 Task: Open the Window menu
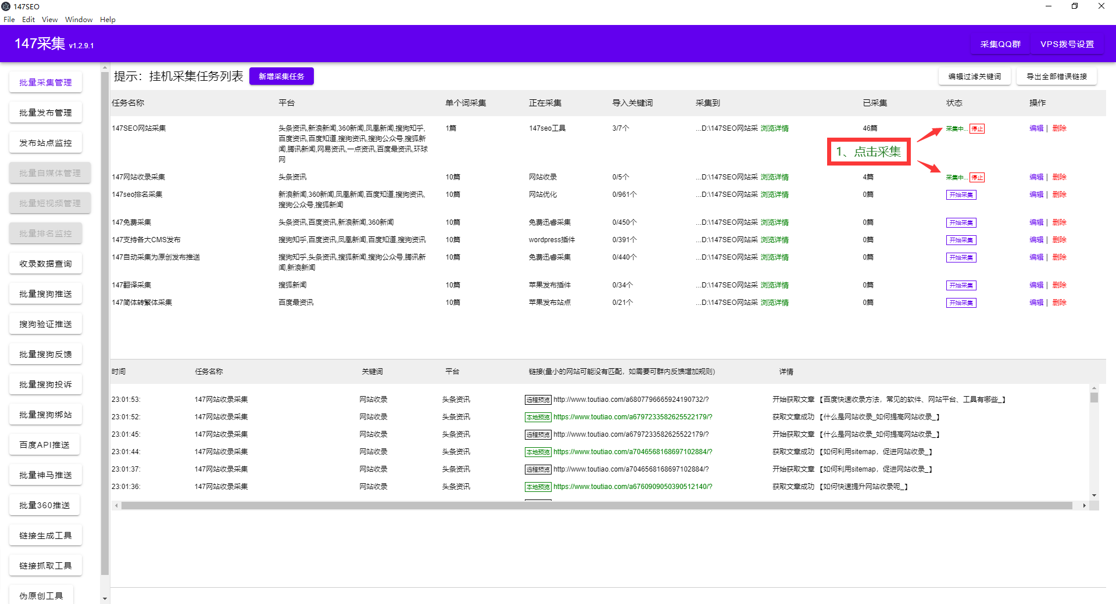78,19
